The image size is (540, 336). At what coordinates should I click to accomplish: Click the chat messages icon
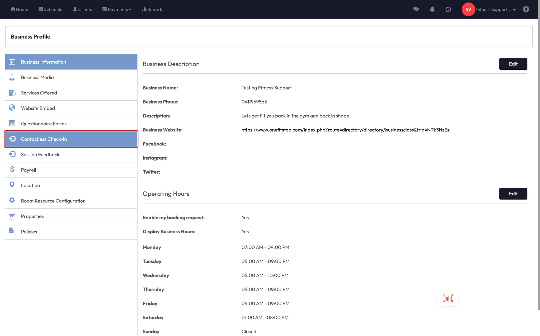(x=416, y=9)
